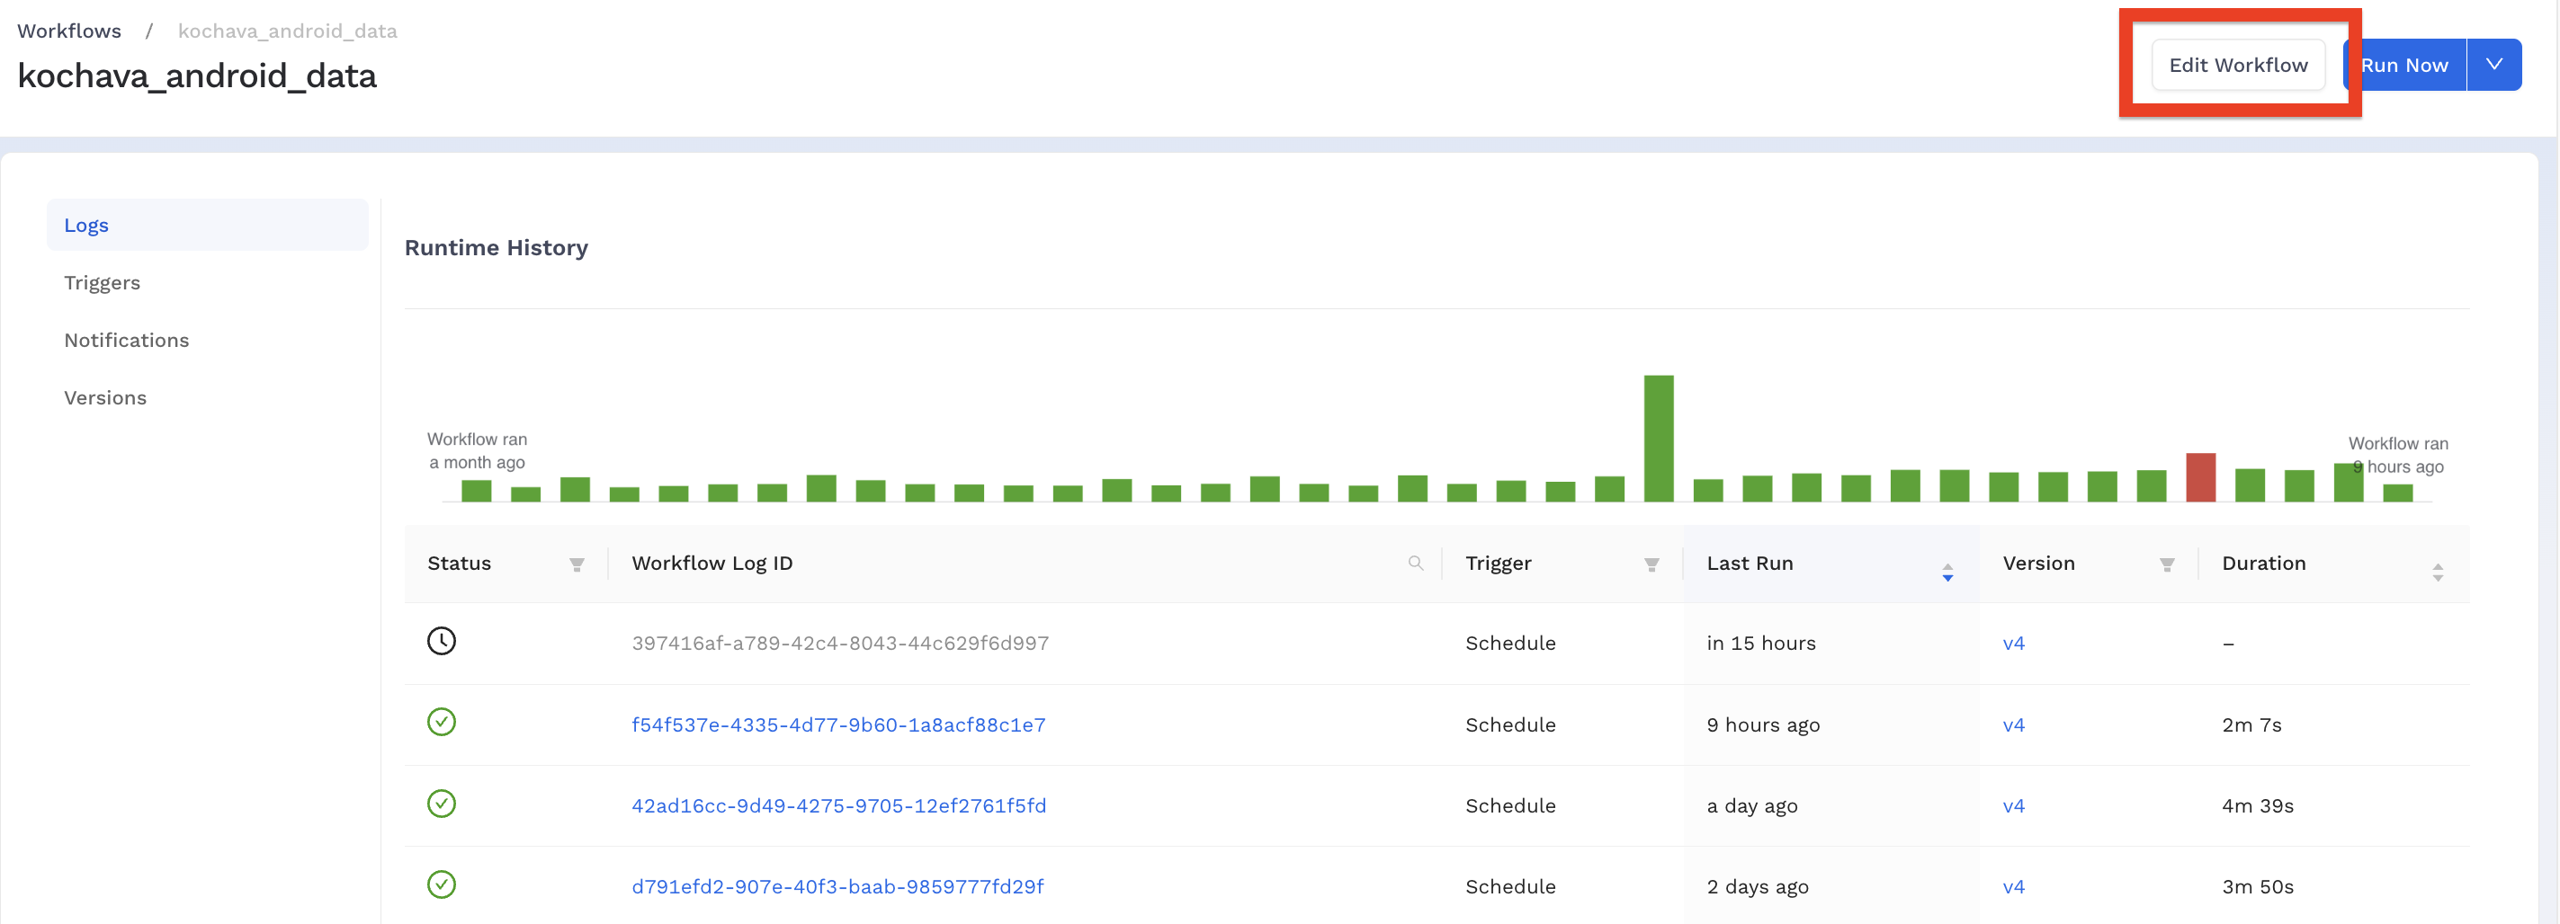
Task: Select the Logs tab in the sidebar
Action: [86, 225]
